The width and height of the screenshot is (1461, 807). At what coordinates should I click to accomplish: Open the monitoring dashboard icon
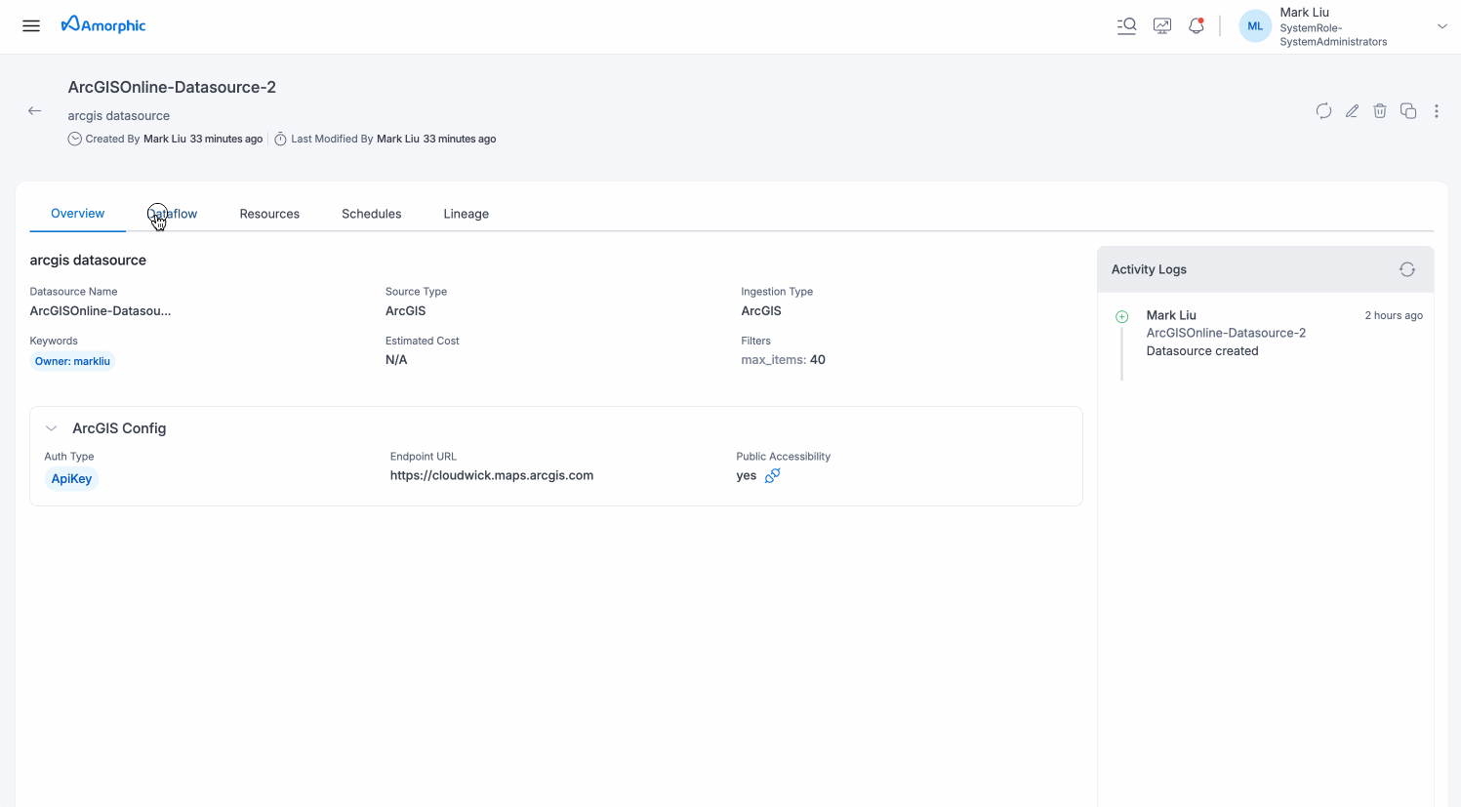1161,25
